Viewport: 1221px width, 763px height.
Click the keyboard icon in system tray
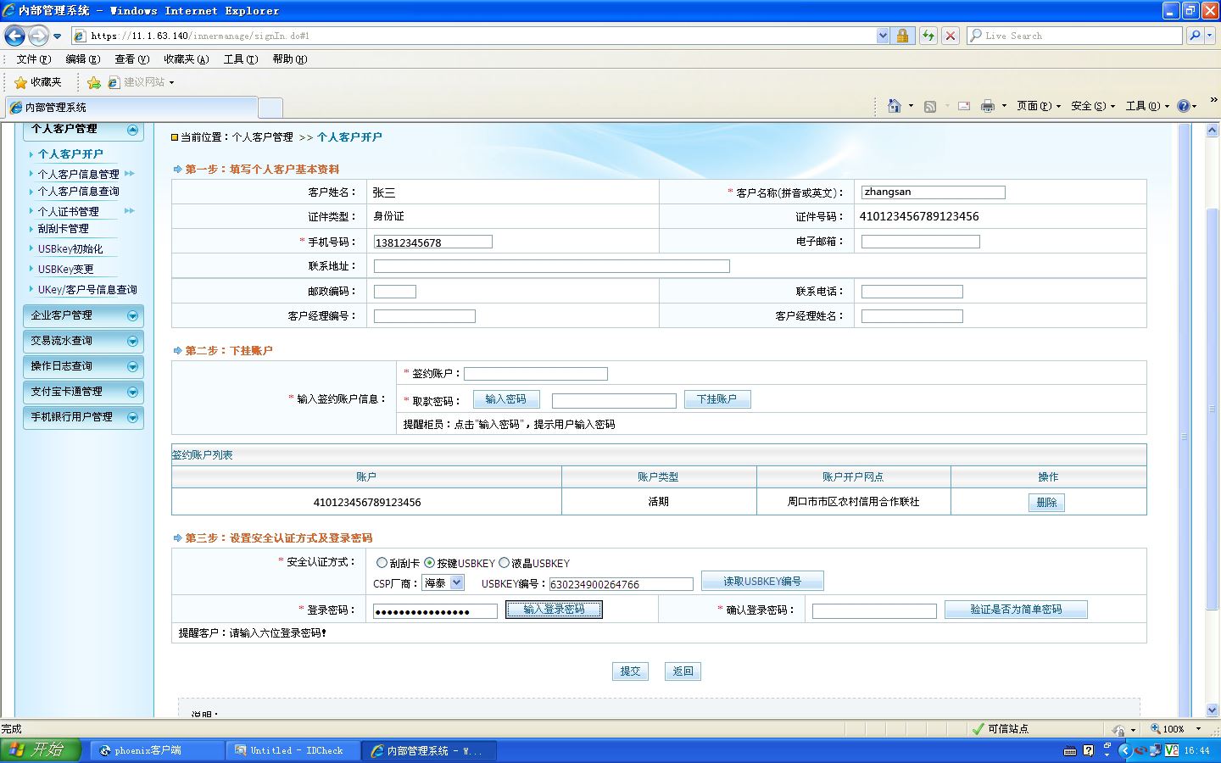(x=1070, y=751)
